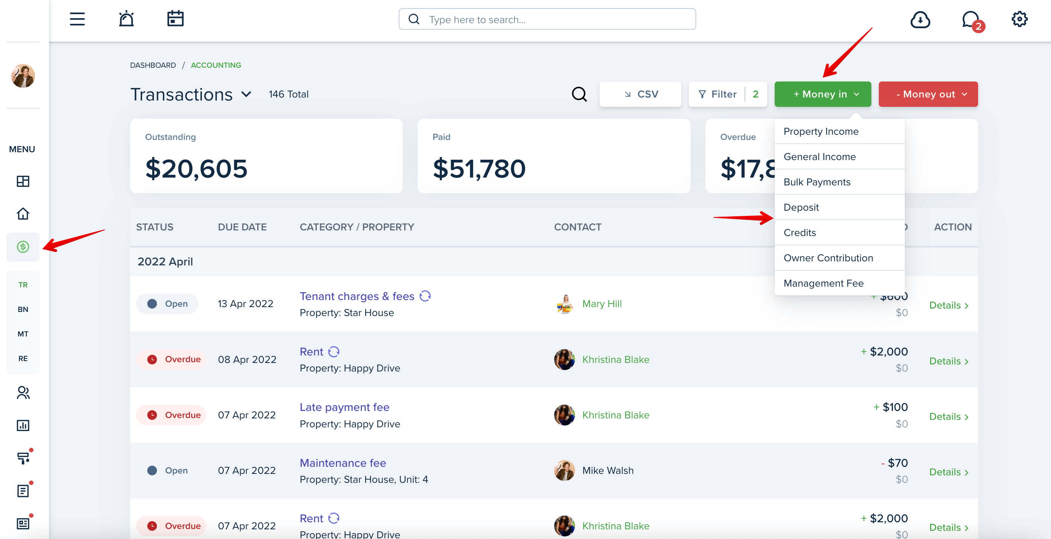
Task: Open the reports chart icon in sidebar
Action: [23, 425]
